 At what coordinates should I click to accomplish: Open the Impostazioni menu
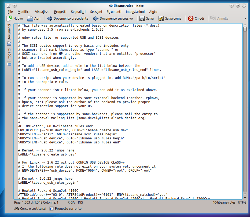point(135,12)
